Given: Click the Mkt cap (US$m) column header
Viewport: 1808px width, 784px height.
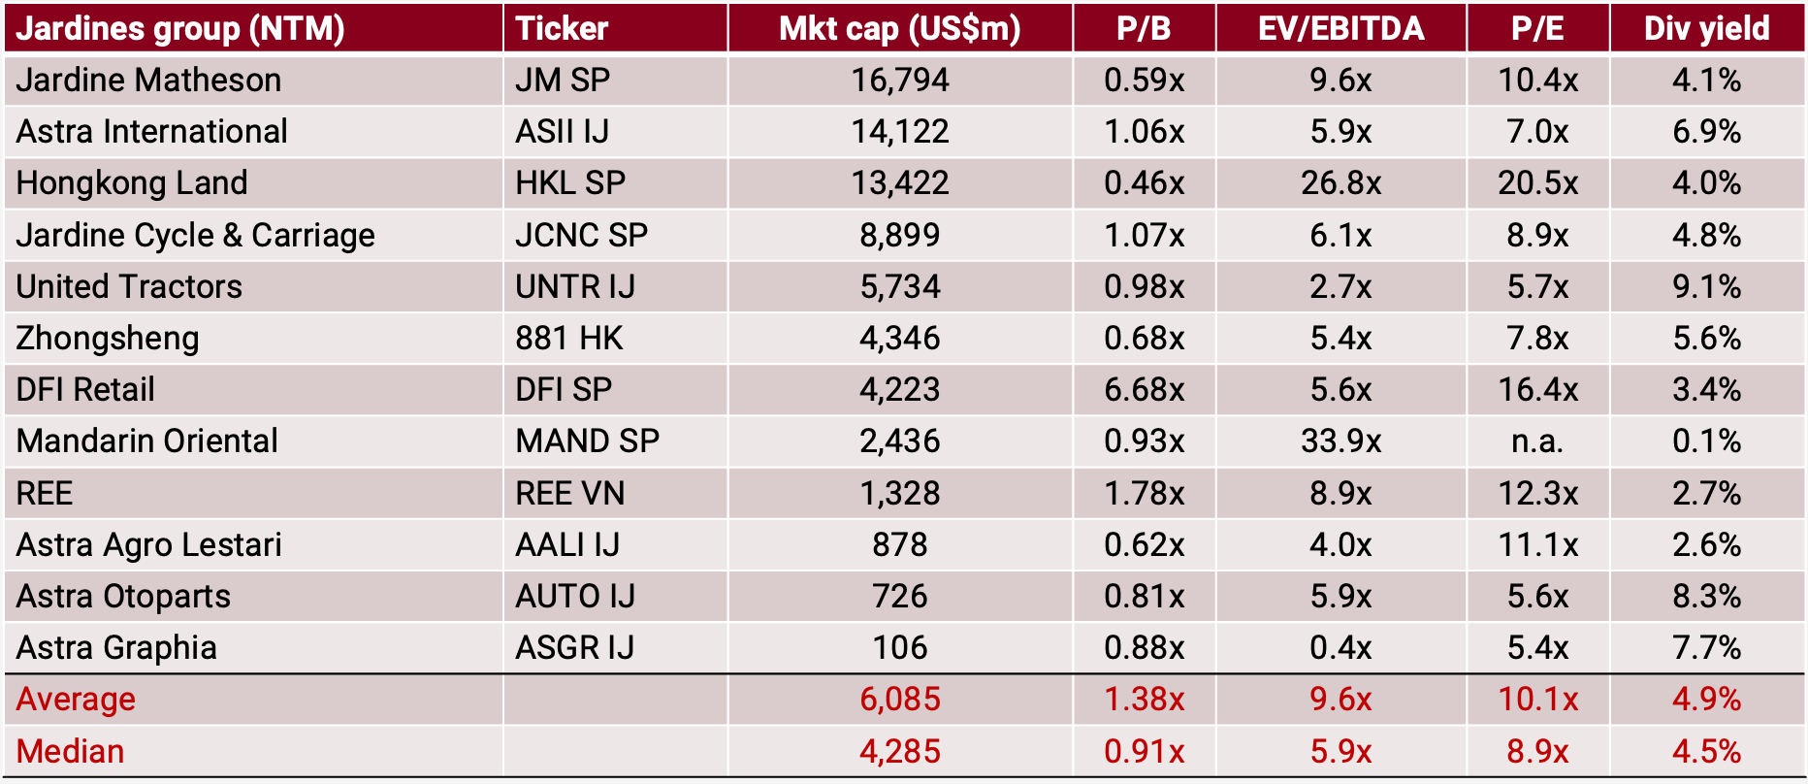Looking at the screenshot, I should click(x=899, y=28).
